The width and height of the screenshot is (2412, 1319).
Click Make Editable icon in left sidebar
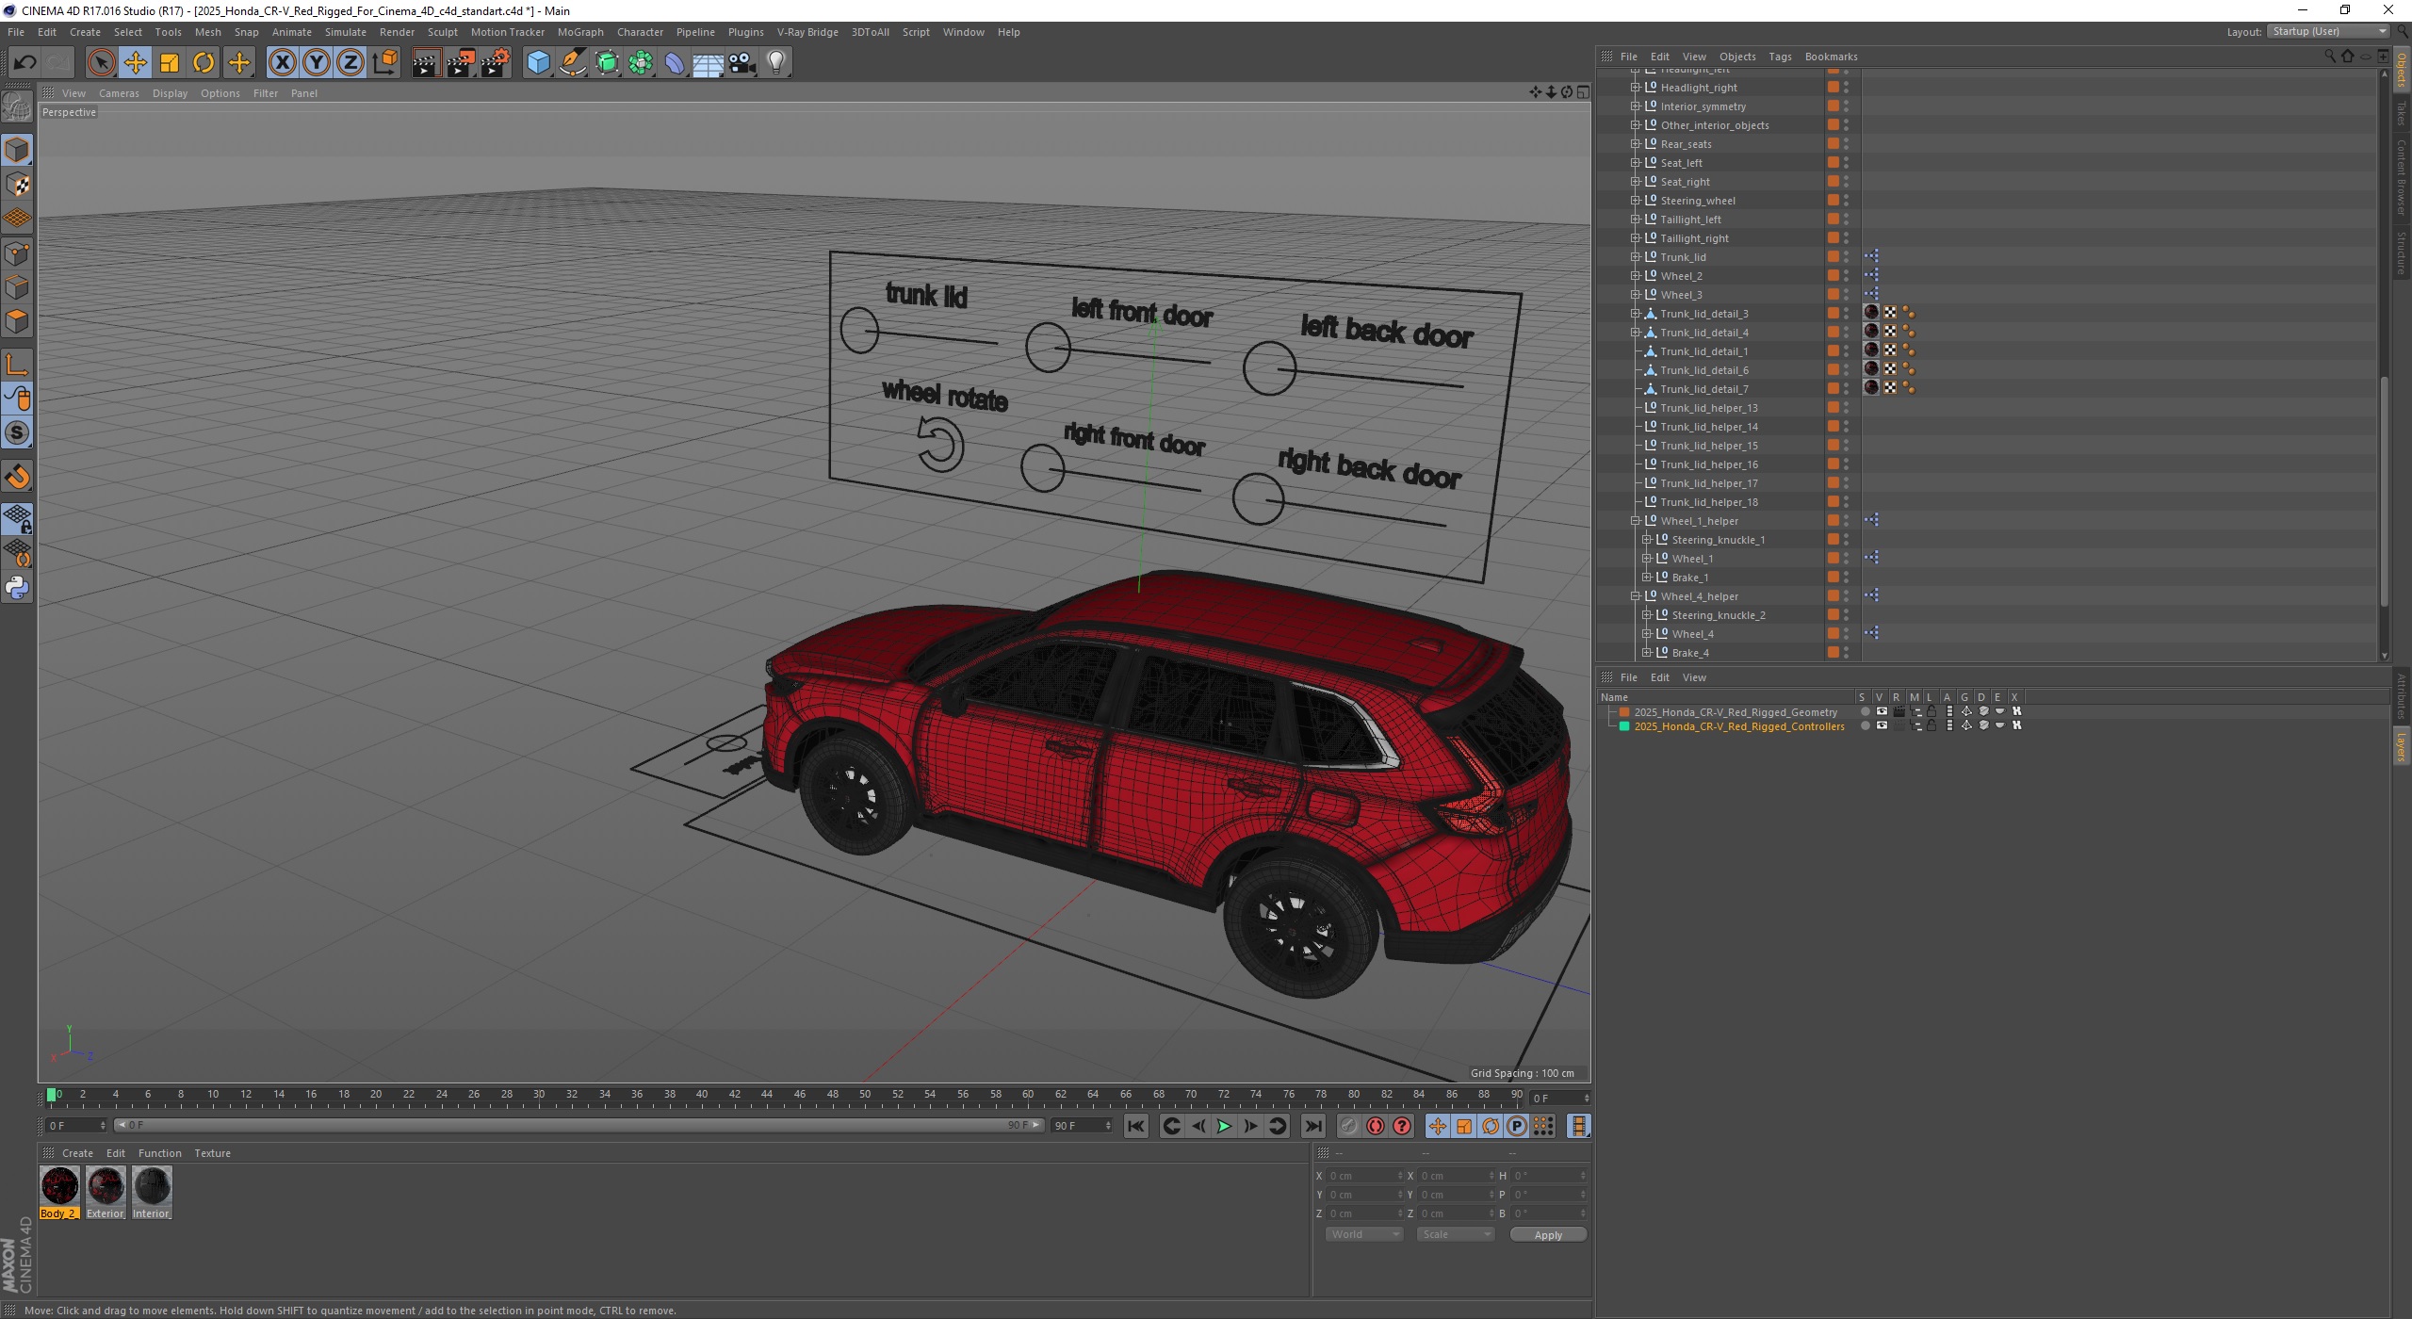17,107
